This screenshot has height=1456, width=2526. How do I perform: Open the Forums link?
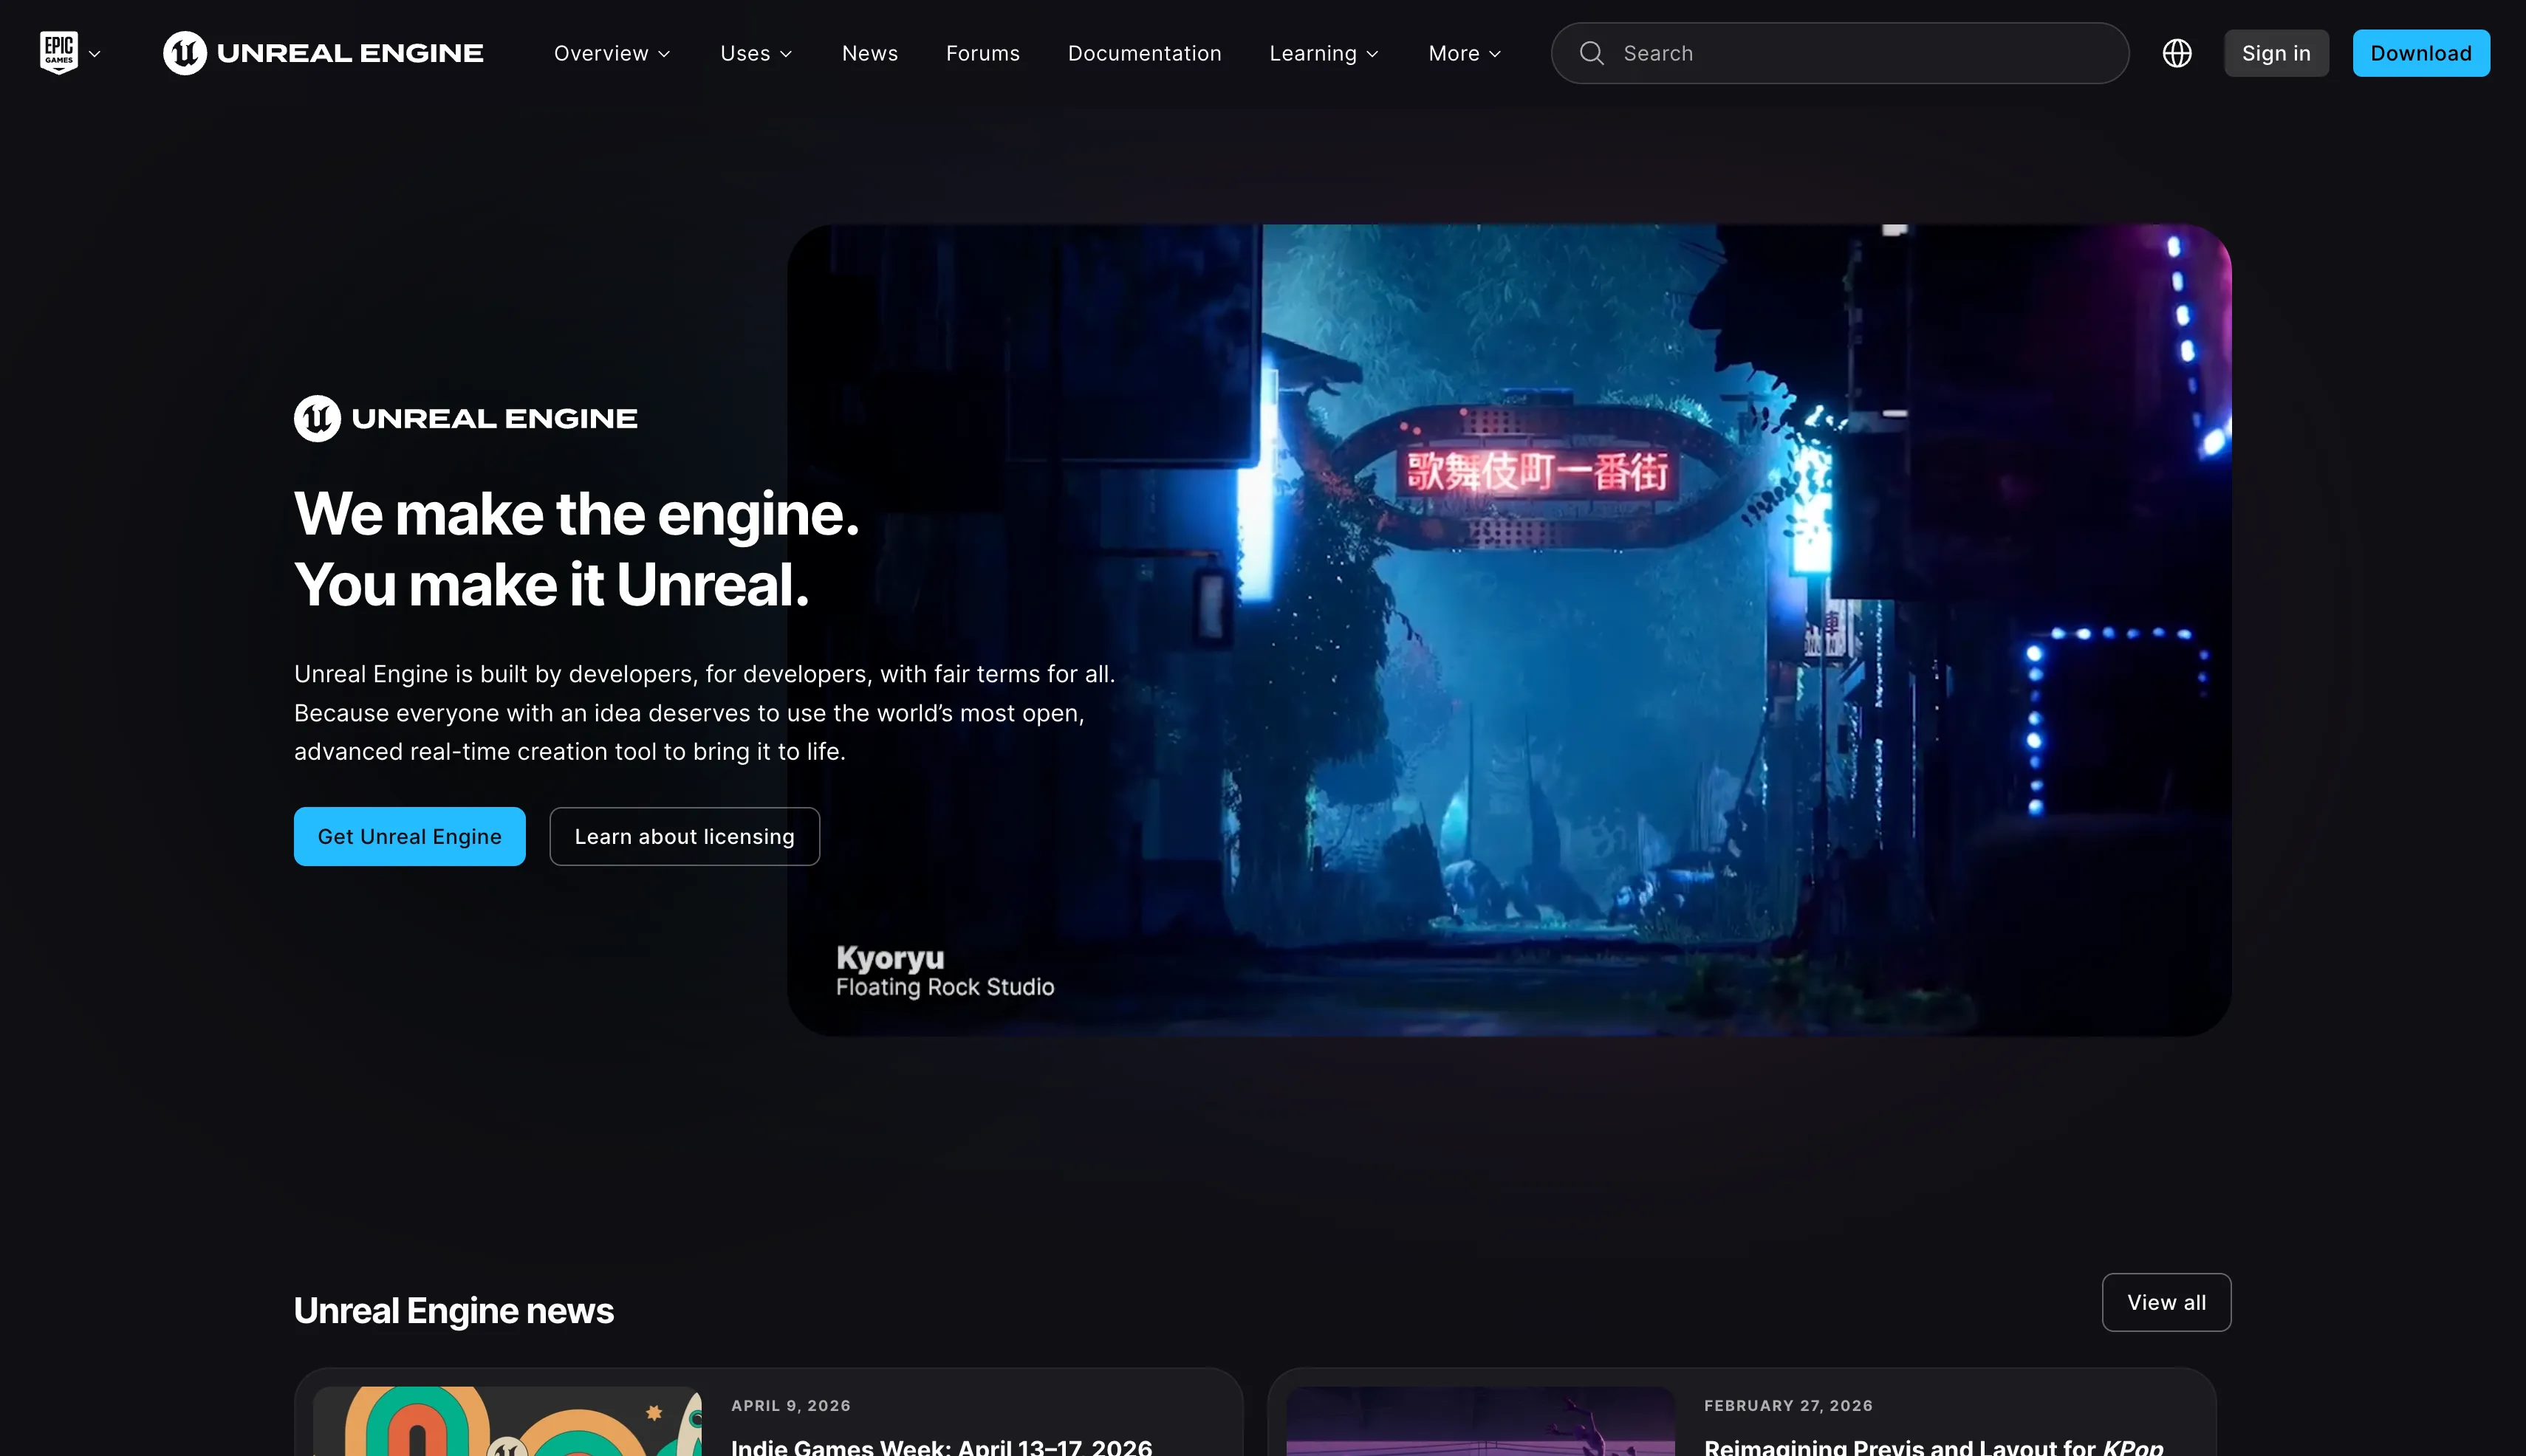(x=982, y=53)
